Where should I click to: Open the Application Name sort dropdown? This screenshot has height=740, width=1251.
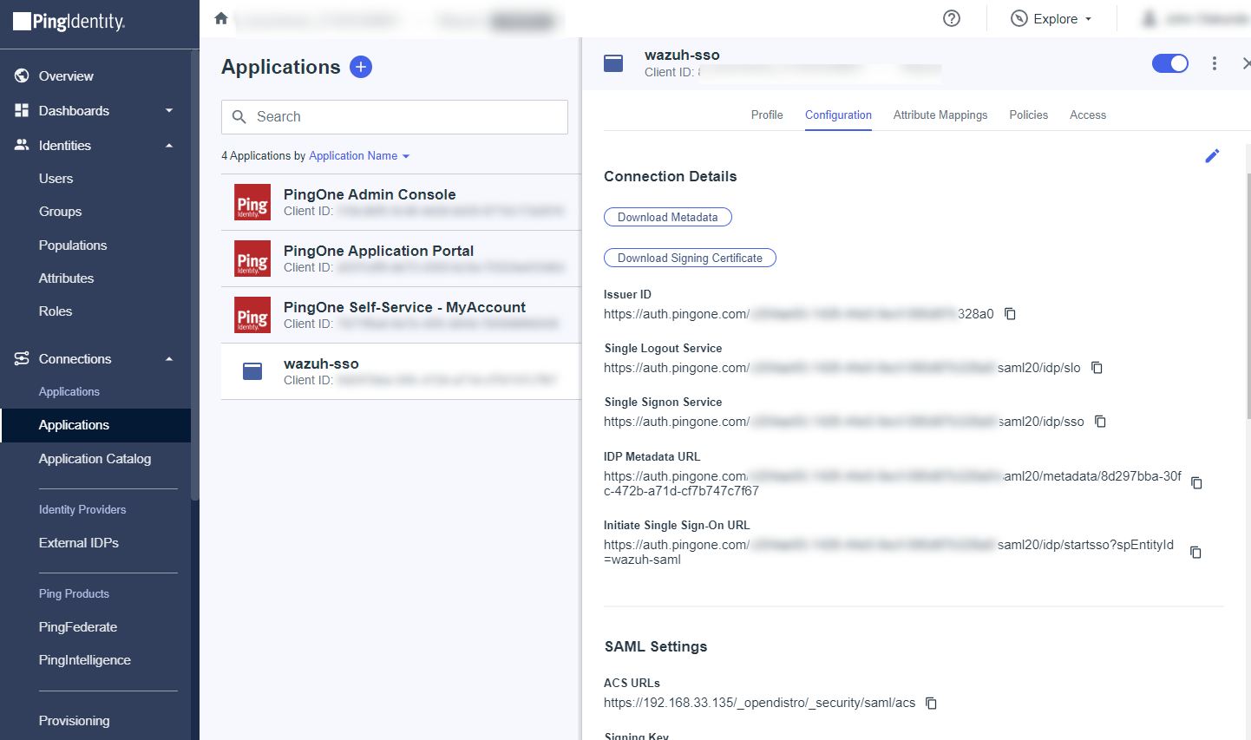pos(359,156)
